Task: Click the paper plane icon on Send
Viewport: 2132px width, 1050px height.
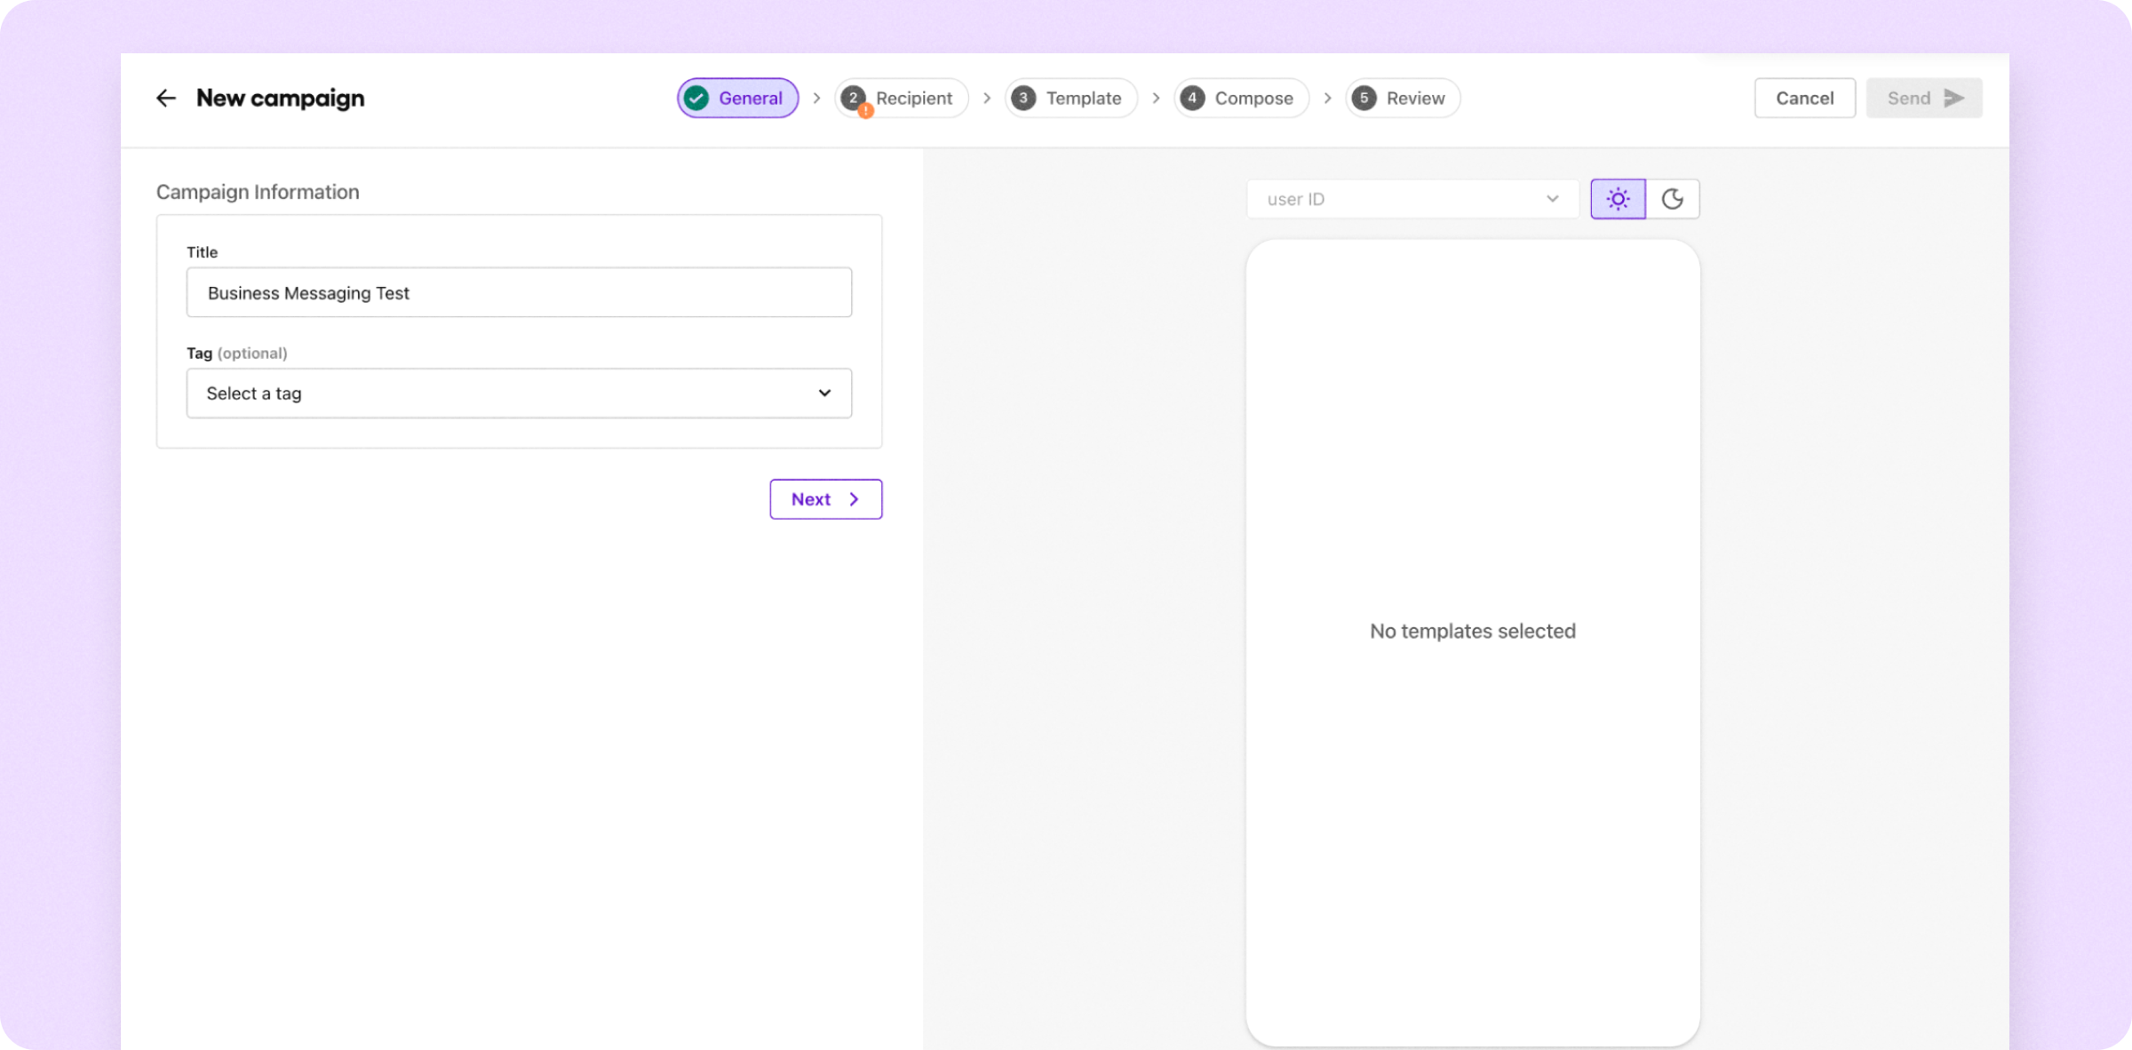Action: 1953,98
